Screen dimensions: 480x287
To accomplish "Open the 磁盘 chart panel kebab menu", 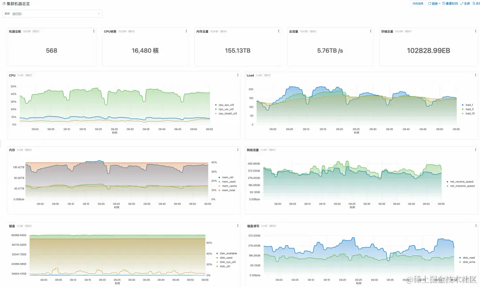I will (x=238, y=226).
